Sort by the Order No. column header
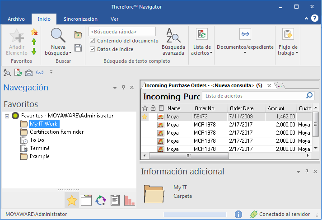Screen dimensions: 322x220 [210, 108]
